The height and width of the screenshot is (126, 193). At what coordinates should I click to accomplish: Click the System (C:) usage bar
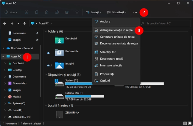[x=79, y=84]
